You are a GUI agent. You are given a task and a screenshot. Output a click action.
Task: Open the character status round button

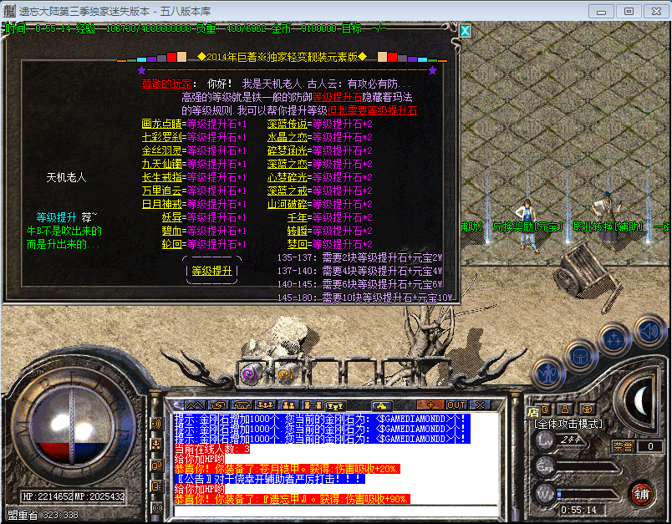pyautogui.click(x=548, y=374)
